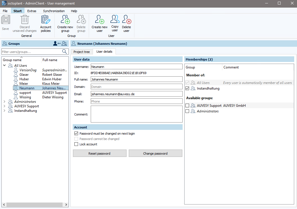Click the search magnifier in the filter box

point(65,52)
